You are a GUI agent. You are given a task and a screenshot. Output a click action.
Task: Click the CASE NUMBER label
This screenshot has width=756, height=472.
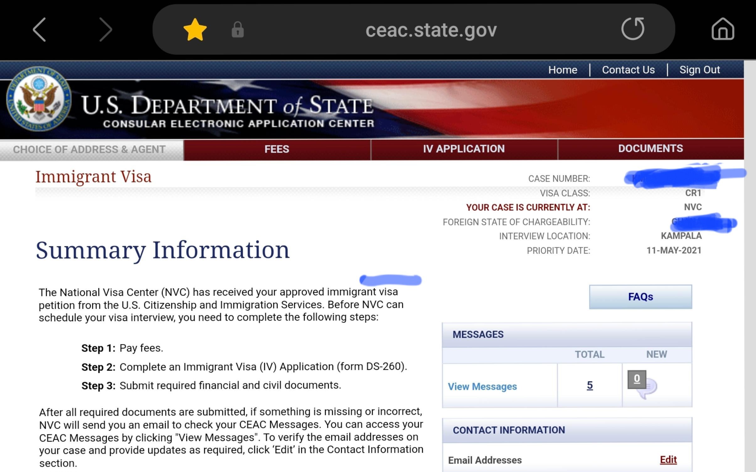click(x=559, y=179)
